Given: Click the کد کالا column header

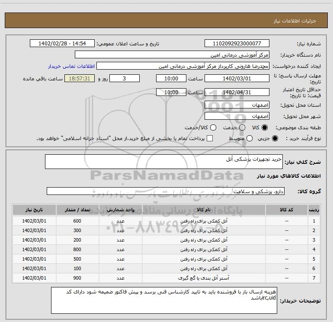Looking at the screenshot, I should pos(286,210).
